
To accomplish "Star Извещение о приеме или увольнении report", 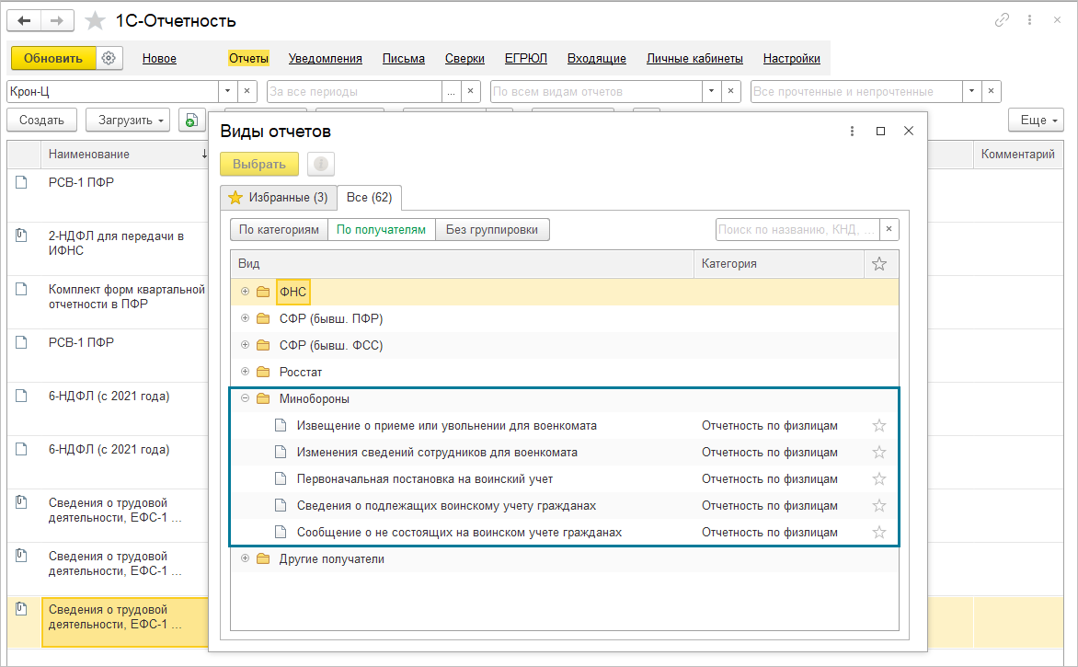I will (878, 426).
